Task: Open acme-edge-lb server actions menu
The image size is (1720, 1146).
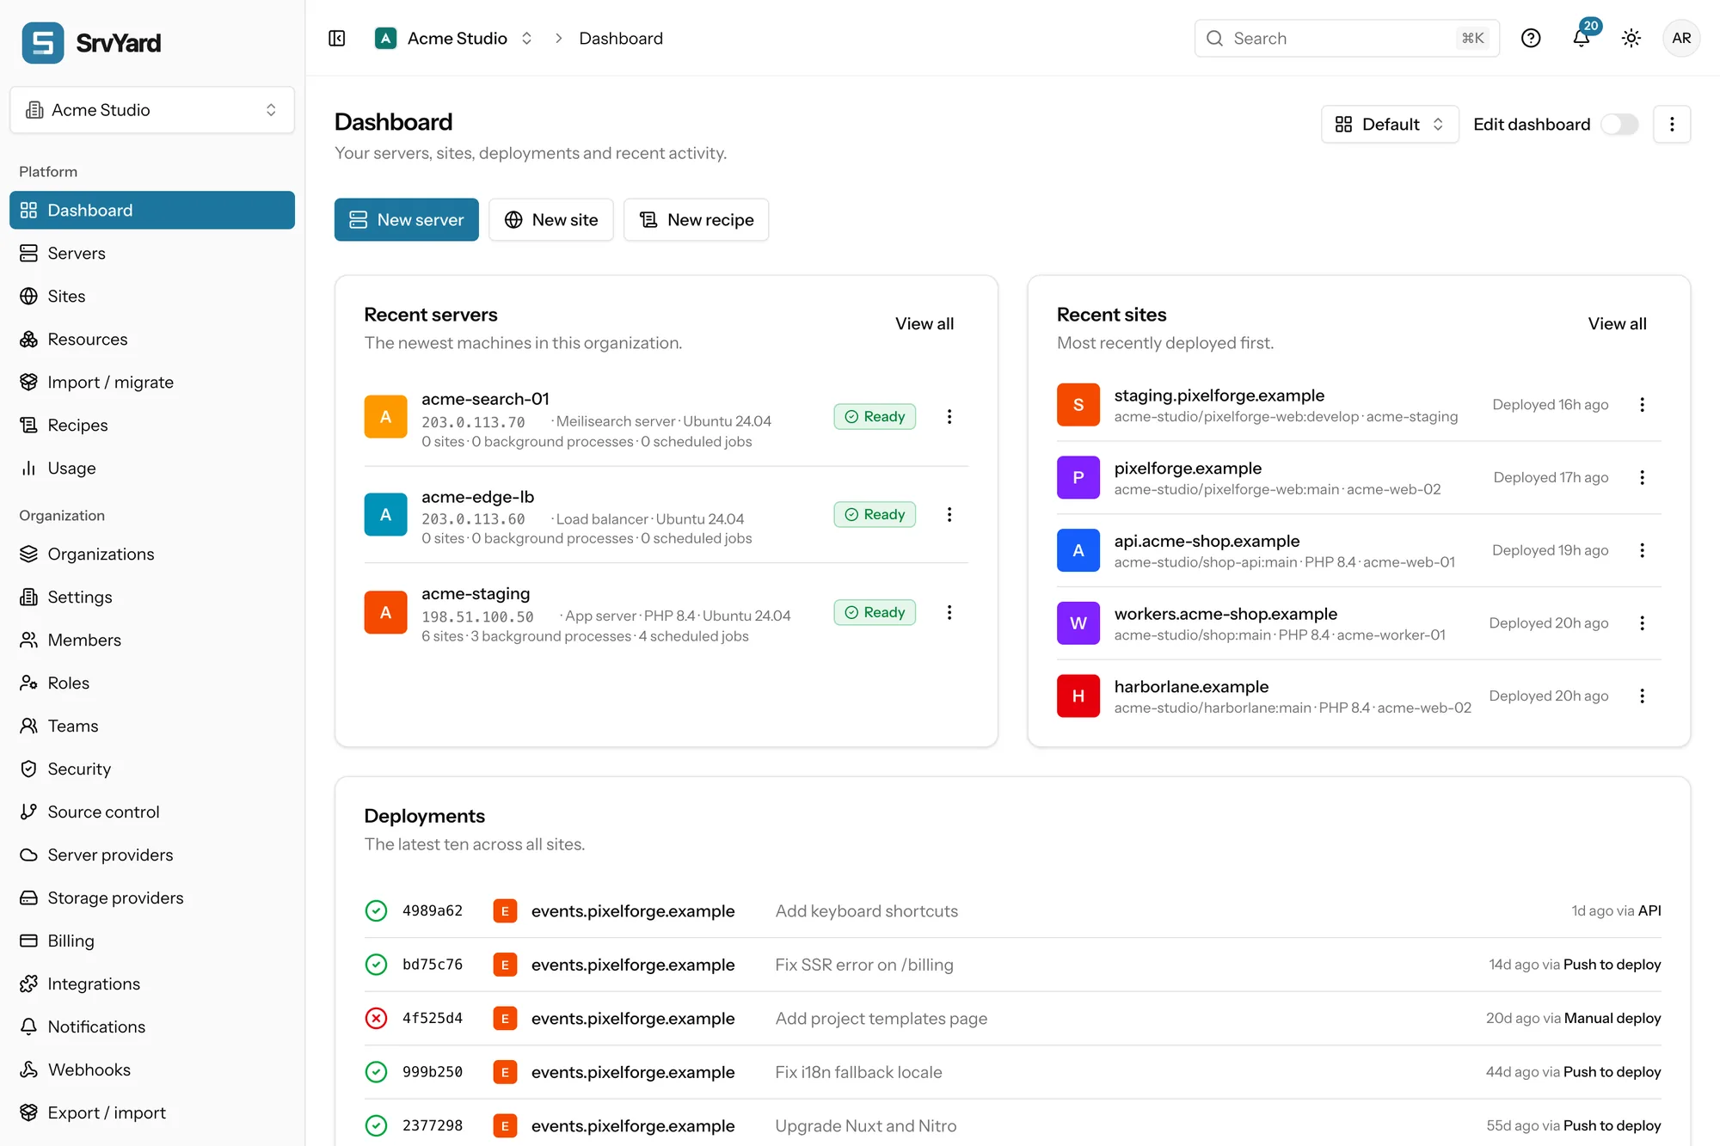Action: pyautogui.click(x=949, y=514)
